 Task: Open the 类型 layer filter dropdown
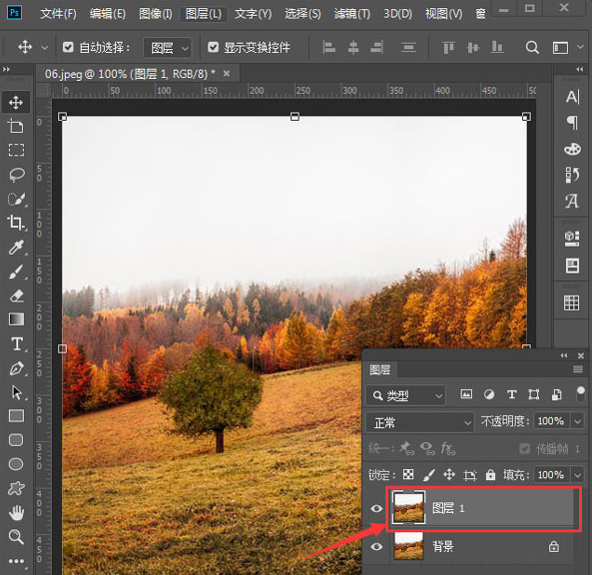click(406, 395)
